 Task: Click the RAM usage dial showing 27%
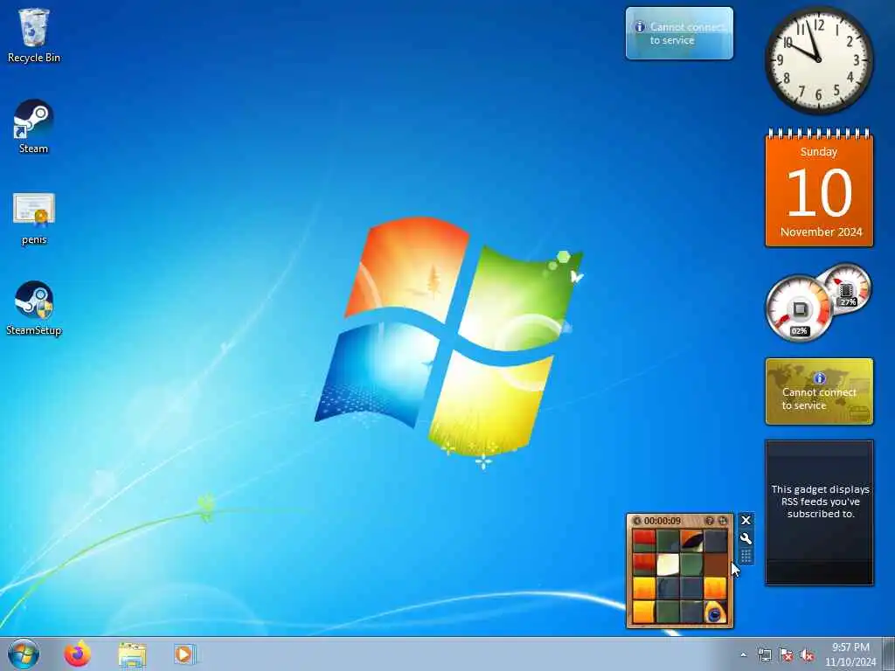click(847, 288)
